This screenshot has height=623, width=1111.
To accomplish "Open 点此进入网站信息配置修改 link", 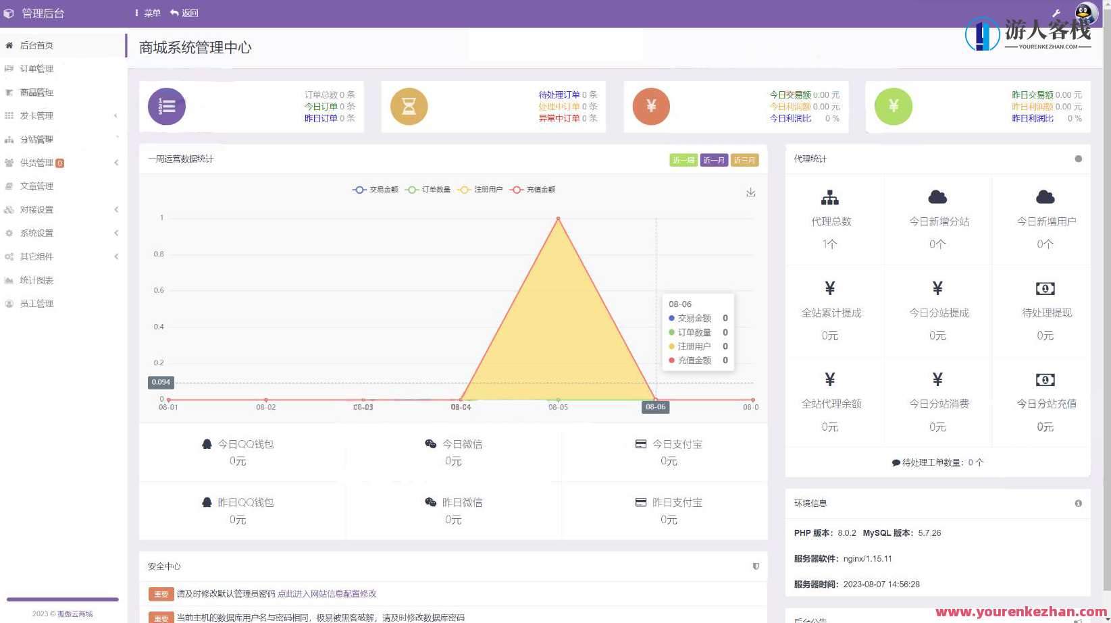I will pos(328,594).
